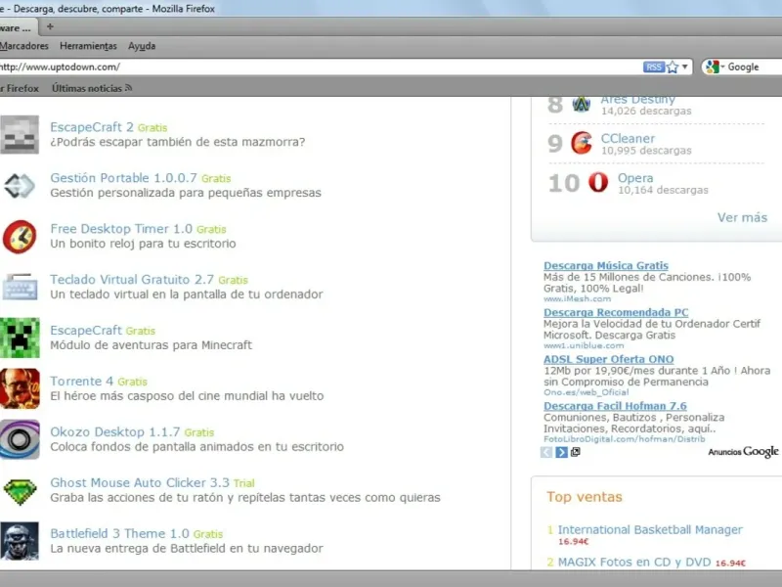The width and height of the screenshot is (782, 587).
Task: Click Anuncios Google label
Action: (x=743, y=452)
